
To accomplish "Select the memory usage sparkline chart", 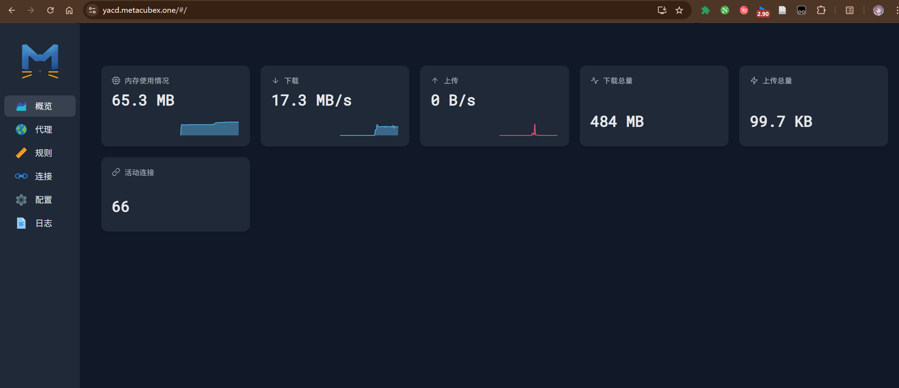I will pos(209,128).
